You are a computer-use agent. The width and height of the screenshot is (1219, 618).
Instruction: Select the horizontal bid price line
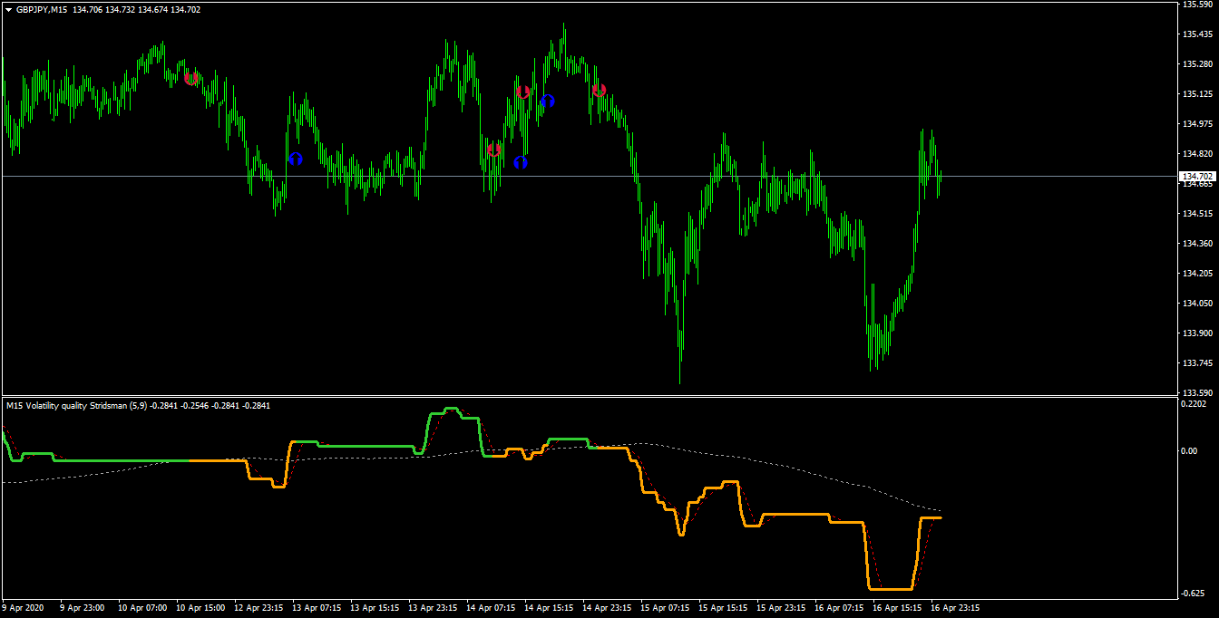pos(590,176)
